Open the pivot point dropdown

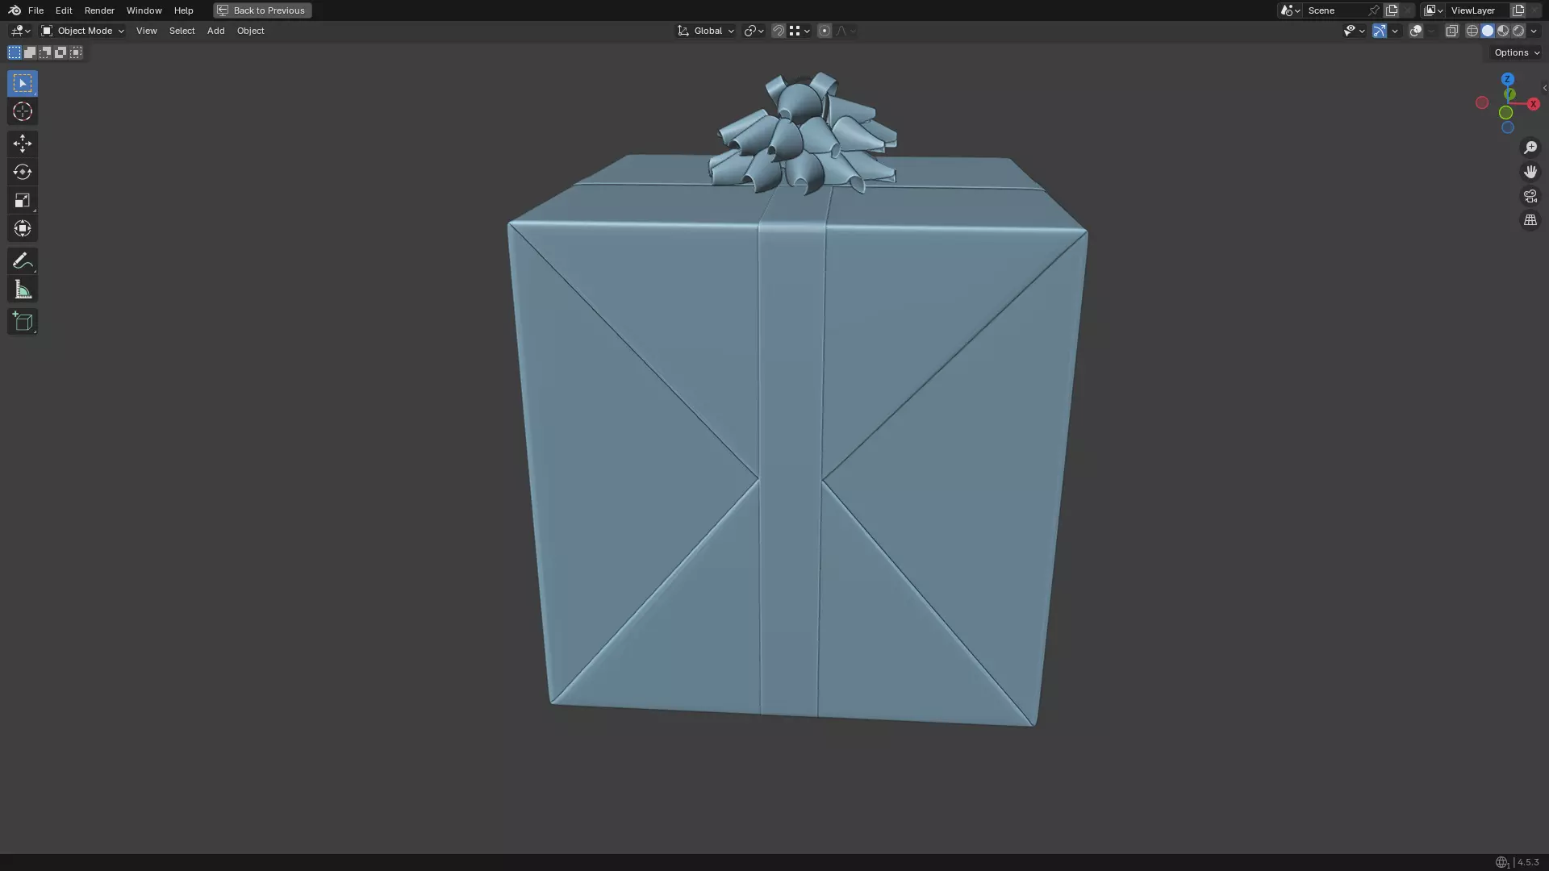click(754, 31)
